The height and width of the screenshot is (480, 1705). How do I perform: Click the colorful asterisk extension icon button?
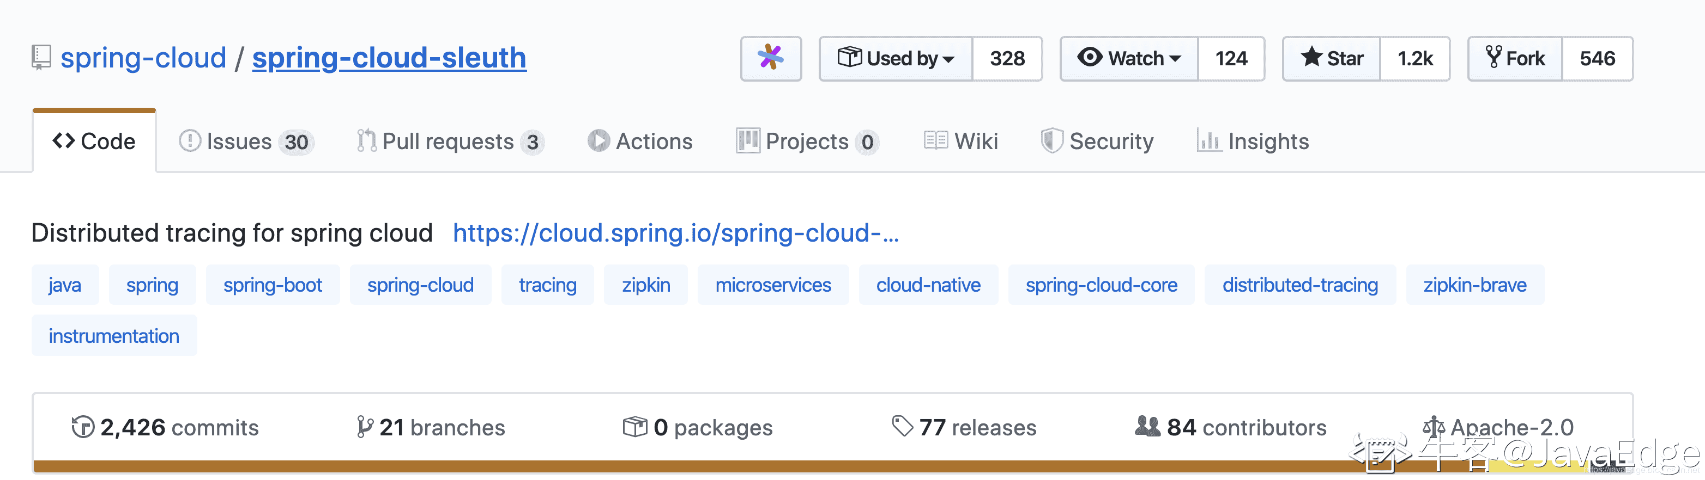click(770, 58)
